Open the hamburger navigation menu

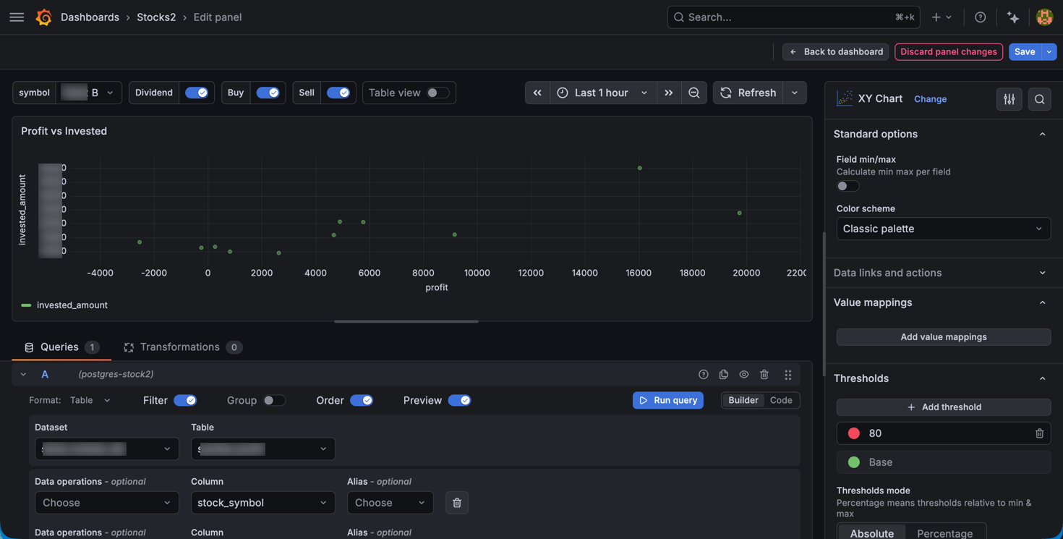pos(17,17)
